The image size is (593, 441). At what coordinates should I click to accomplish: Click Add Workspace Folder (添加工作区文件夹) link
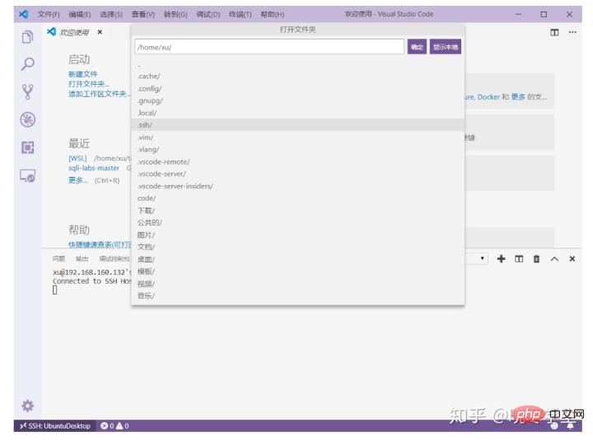tap(100, 94)
